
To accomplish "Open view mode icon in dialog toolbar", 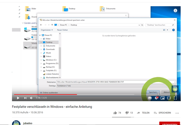I will point(164,30).
